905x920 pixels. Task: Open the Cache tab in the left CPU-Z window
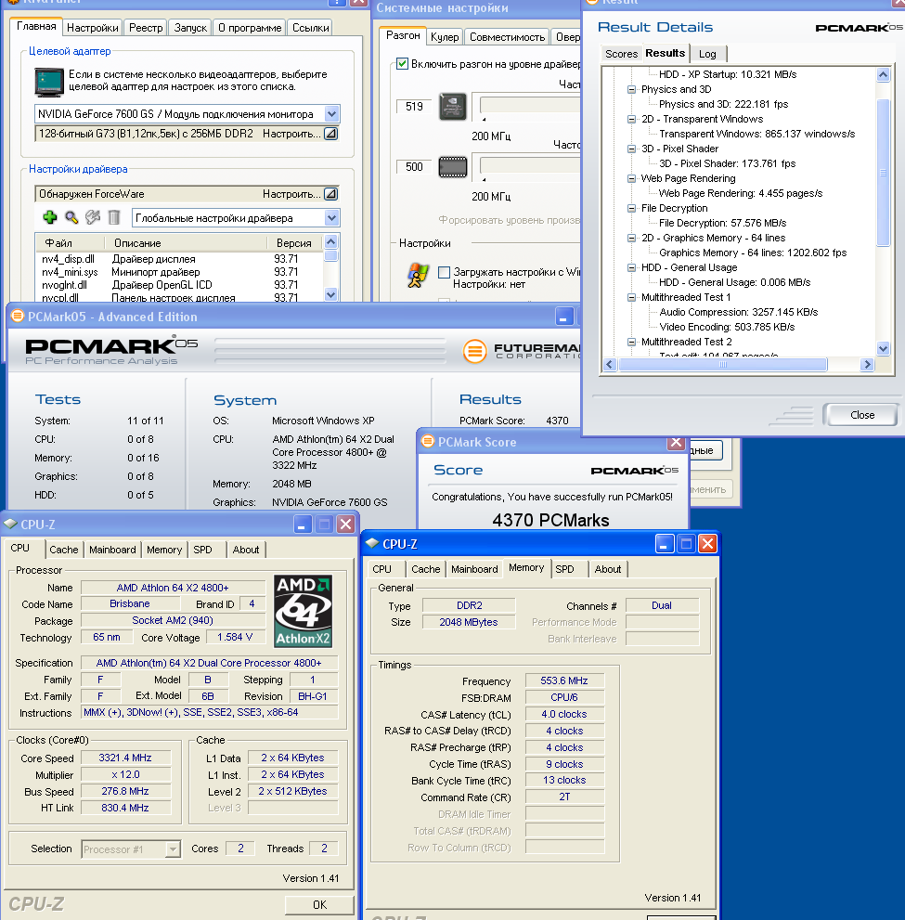[64, 550]
